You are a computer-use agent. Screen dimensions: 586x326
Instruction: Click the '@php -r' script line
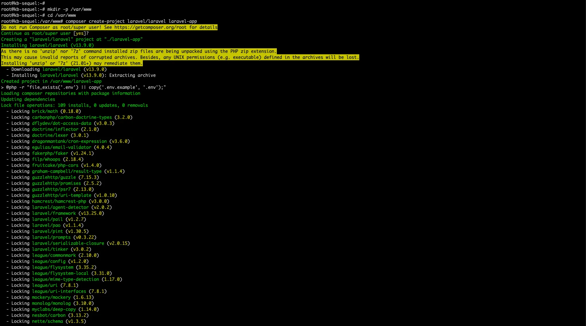pos(84,87)
